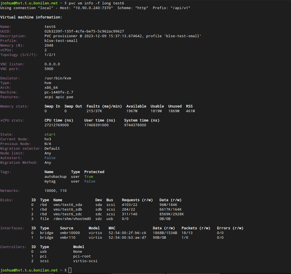Click False next to the mytag tag
291x274 pixels.
coord(90,181)
